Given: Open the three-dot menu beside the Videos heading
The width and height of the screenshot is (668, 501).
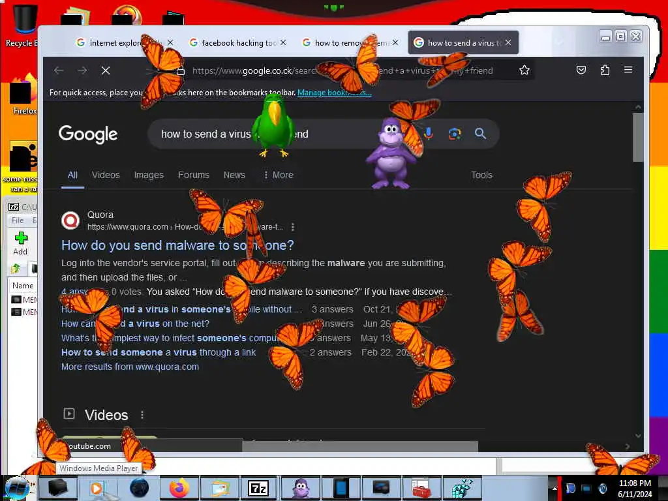Looking at the screenshot, I should tap(142, 415).
